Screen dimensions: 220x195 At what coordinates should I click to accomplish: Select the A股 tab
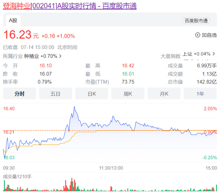(x=13, y=20)
